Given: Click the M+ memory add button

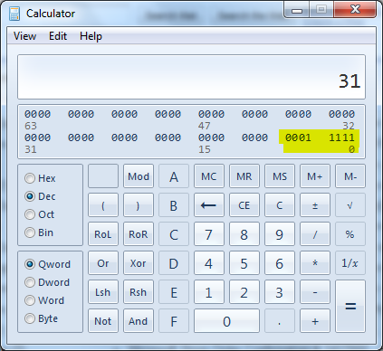Looking at the screenshot, I should (x=315, y=176).
